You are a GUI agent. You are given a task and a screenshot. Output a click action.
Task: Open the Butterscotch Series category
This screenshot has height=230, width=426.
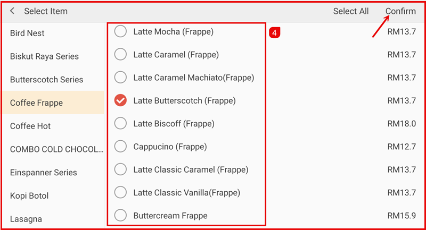pos(46,80)
